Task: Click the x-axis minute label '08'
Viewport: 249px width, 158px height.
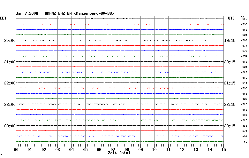Action: [127, 149]
